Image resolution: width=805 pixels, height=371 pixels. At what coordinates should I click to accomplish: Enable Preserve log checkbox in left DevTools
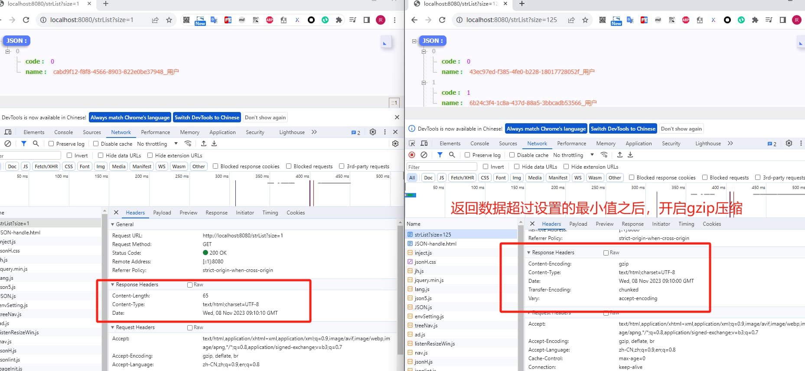pos(51,144)
